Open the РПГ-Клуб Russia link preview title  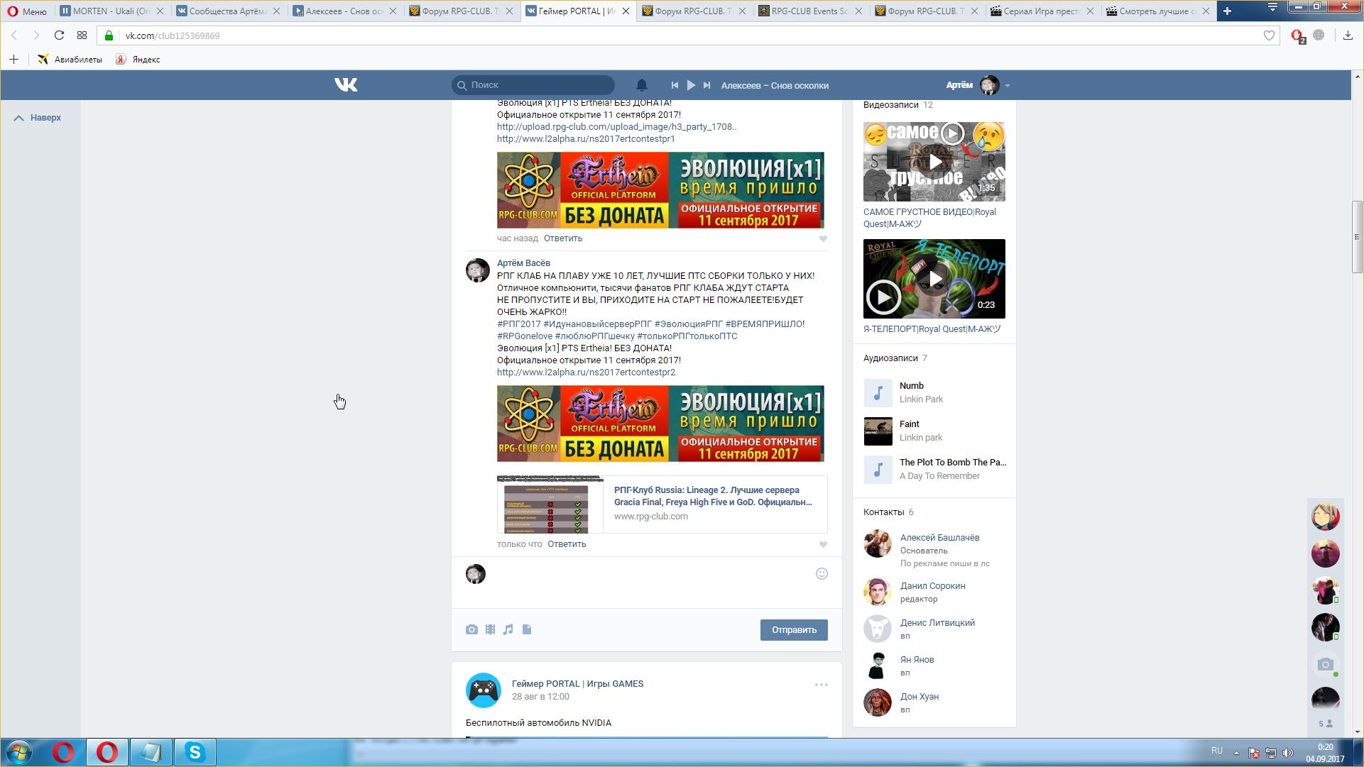pos(713,496)
